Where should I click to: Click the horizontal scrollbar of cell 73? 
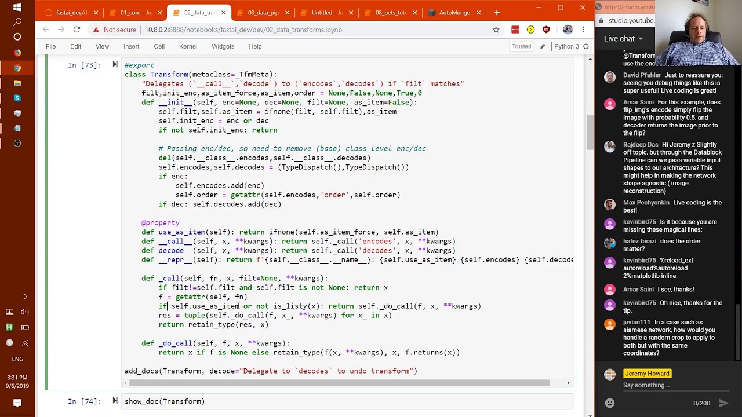point(339,383)
